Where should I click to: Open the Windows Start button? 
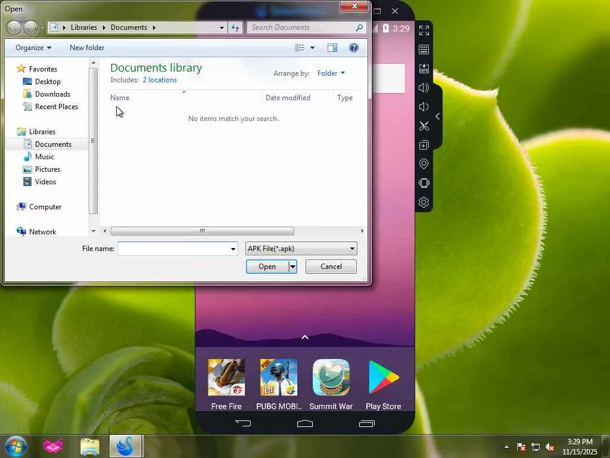(x=16, y=446)
